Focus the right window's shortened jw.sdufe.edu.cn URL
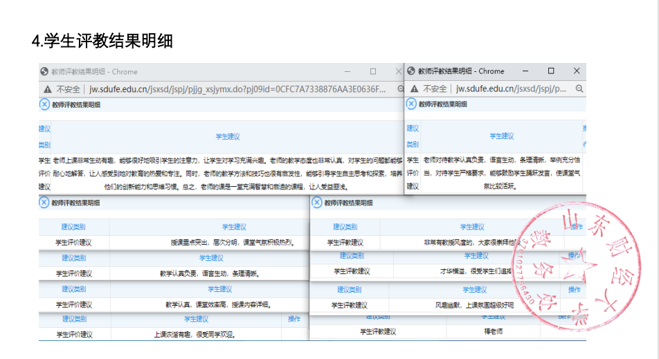This screenshot has height=359, width=659. click(511, 89)
